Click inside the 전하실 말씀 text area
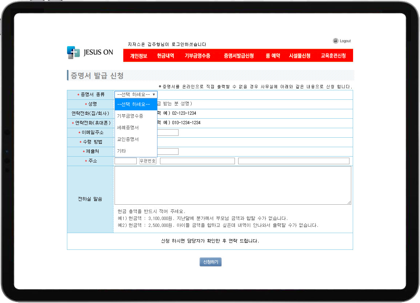The width and height of the screenshot is (420, 303). click(233, 185)
